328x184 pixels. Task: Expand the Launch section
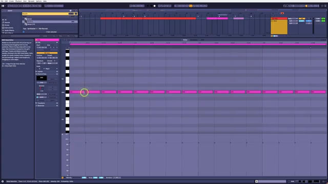36,72
